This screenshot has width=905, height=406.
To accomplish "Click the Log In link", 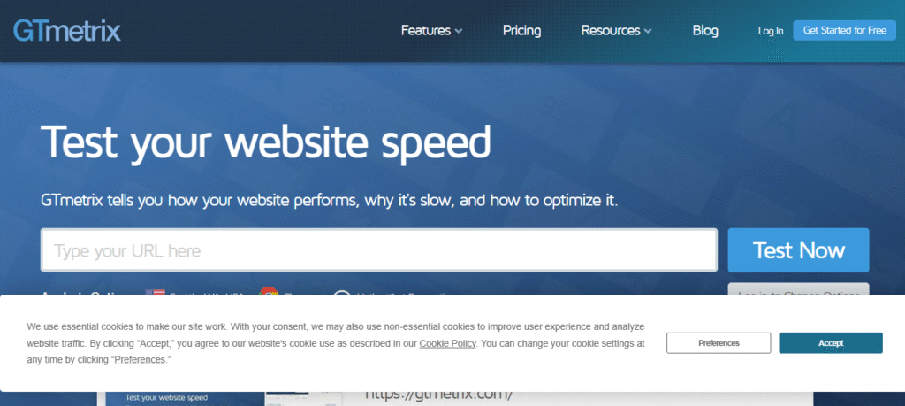I will [x=771, y=31].
